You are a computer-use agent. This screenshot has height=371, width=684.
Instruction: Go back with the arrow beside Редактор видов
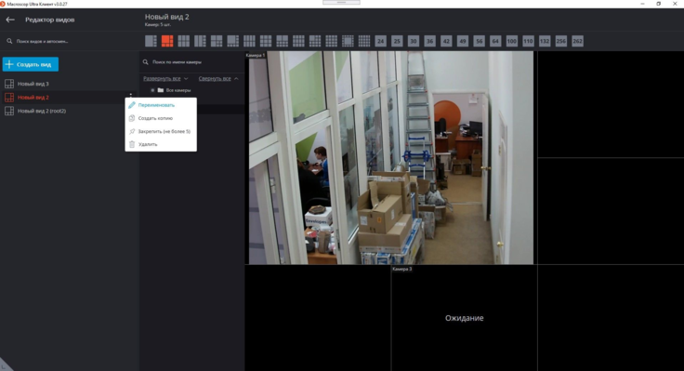[x=10, y=20]
